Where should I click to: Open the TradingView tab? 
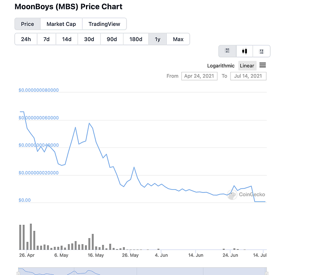point(104,24)
